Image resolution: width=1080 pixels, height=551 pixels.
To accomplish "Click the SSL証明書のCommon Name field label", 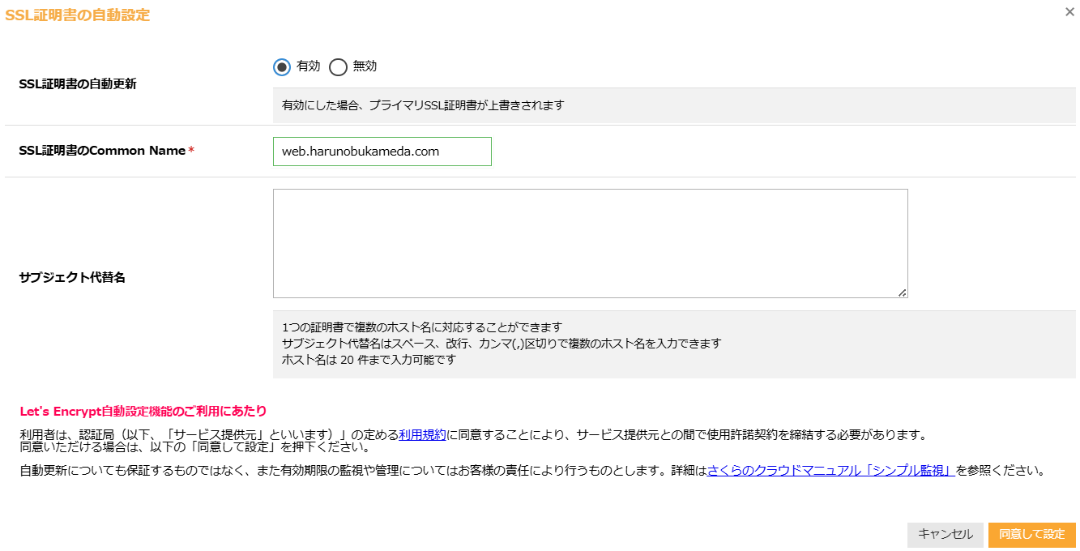I will [x=102, y=151].
